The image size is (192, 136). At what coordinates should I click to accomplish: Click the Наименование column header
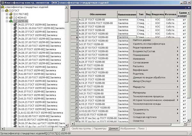point(127,14)
